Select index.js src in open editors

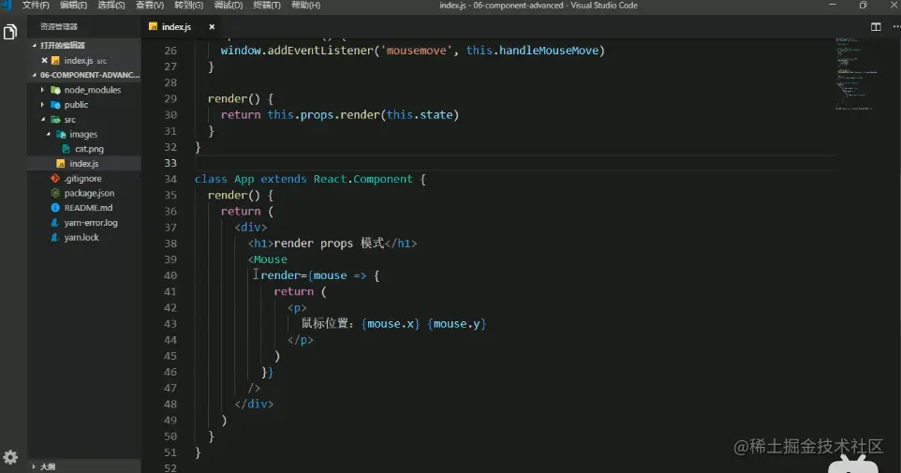point(85,60)
